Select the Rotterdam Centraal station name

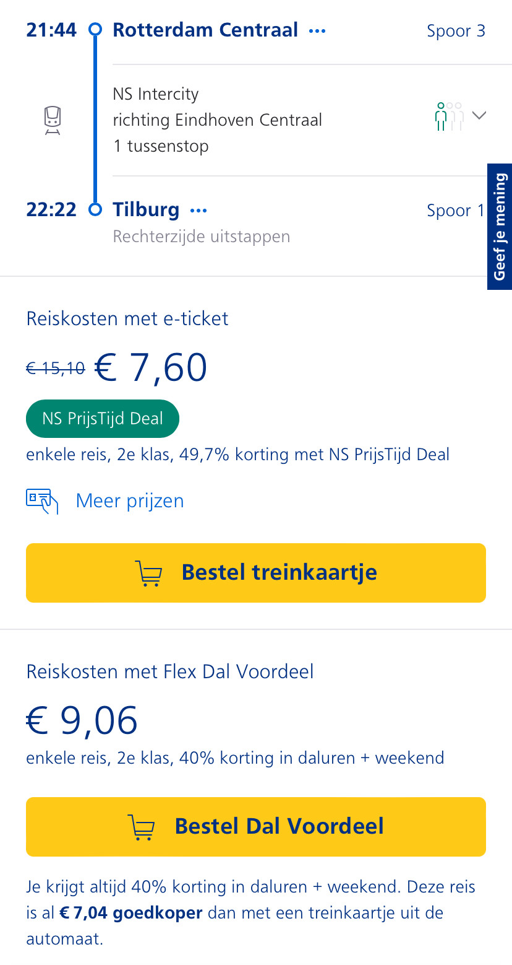205,30
